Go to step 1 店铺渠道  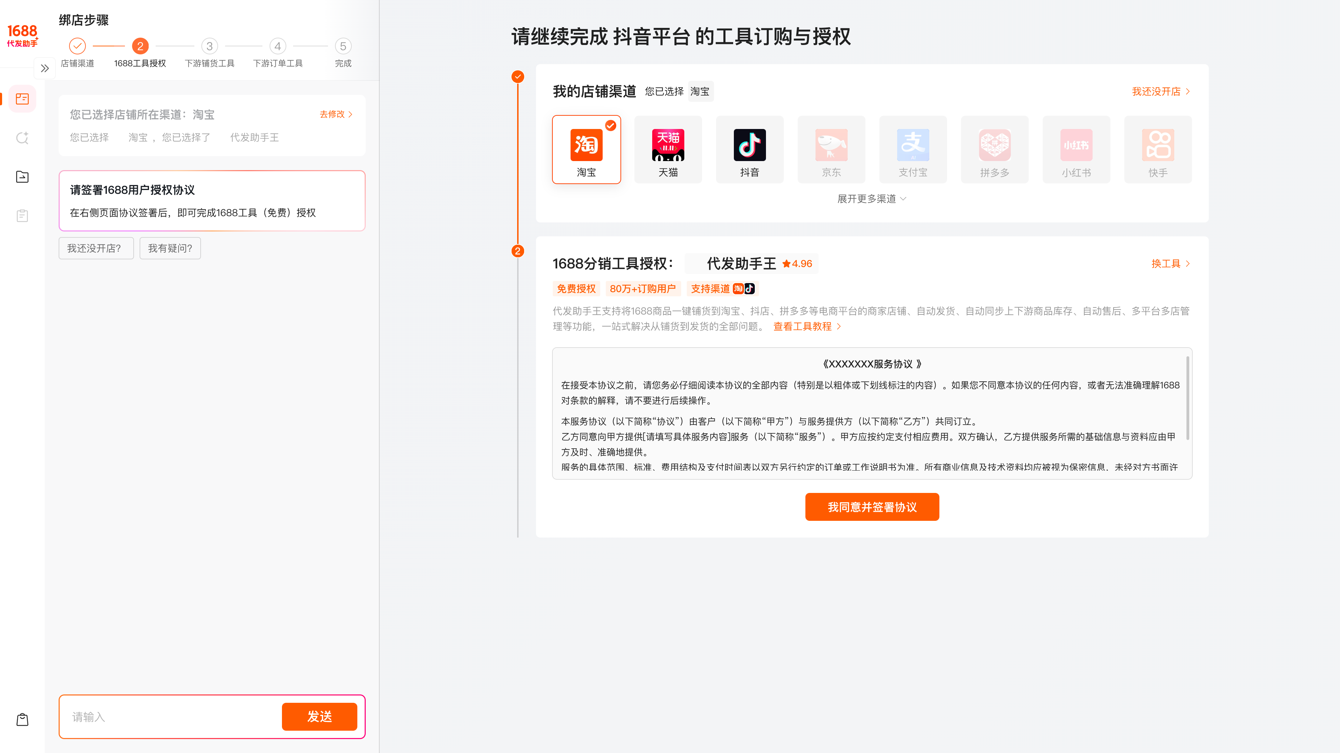(77, 53)
